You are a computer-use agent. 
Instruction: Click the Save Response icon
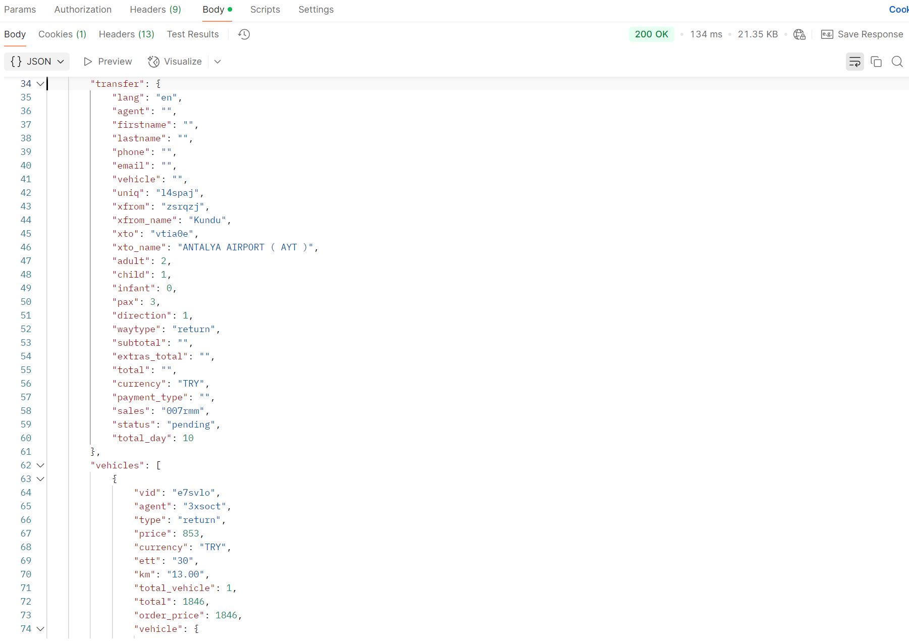click(827, 34)
